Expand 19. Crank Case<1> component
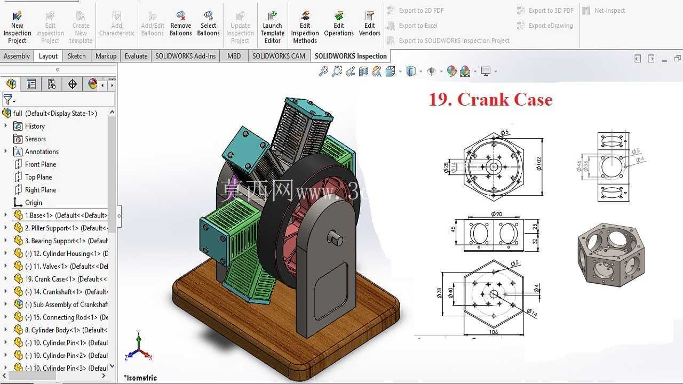This screenshot has height=384, width=683. pos(6,279)
